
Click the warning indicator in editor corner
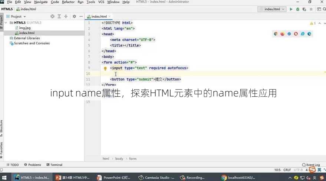(x=313, y=23)
